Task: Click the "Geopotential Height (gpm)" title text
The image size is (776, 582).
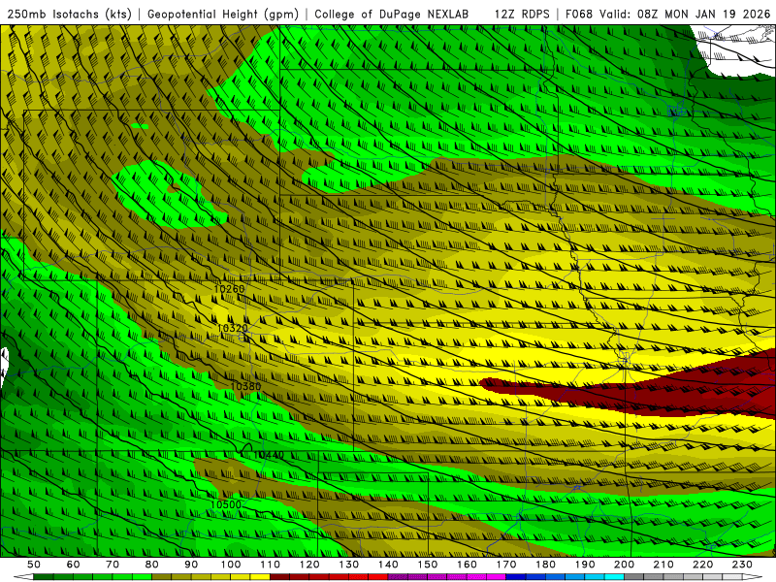Action: [x=223, y=15]
